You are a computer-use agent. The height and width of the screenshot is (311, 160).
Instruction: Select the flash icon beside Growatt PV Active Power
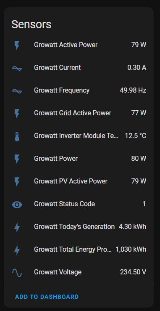click(17, 181)
